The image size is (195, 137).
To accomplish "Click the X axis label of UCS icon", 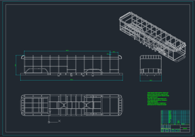I will point(59,121).
